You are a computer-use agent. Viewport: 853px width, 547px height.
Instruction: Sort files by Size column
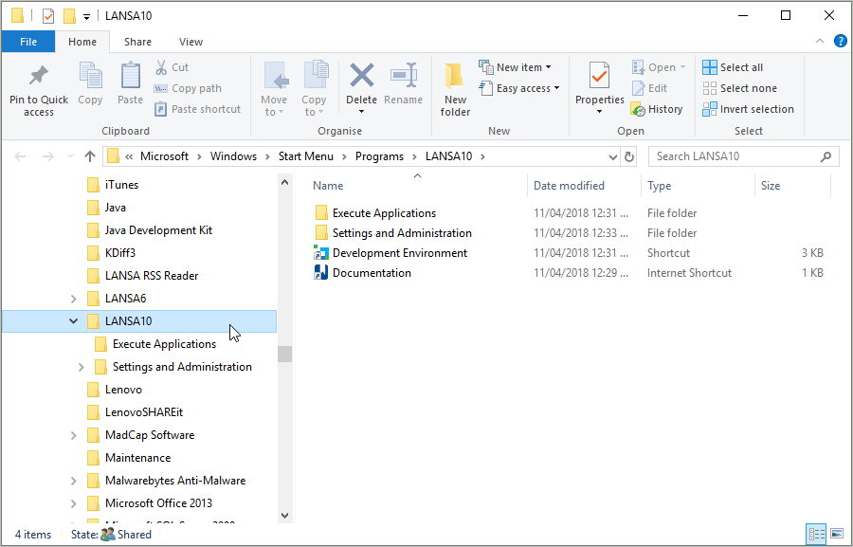pyautogui.click(x=771, y=186)
